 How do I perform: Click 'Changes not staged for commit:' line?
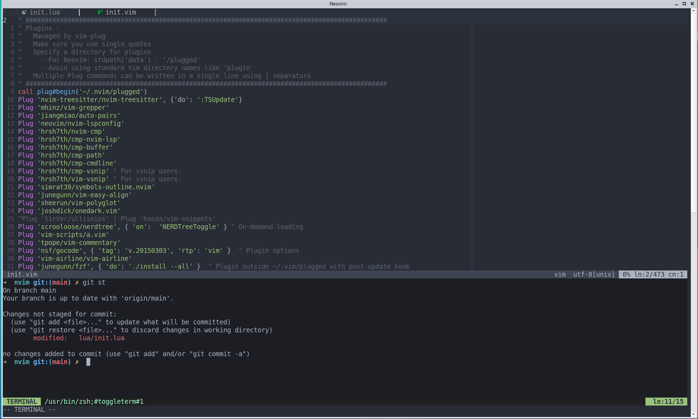click(60, 314)
